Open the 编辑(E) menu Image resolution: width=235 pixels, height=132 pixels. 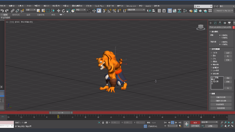coord(12,6)
